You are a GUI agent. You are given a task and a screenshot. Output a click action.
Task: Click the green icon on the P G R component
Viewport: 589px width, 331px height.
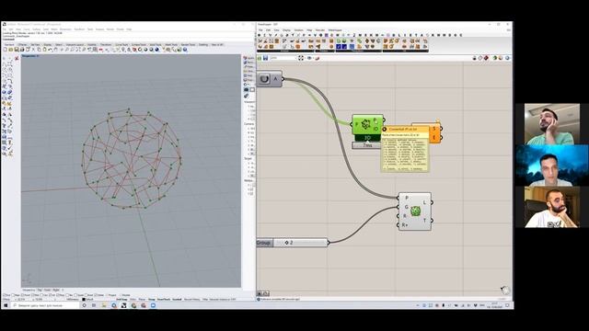415,211
